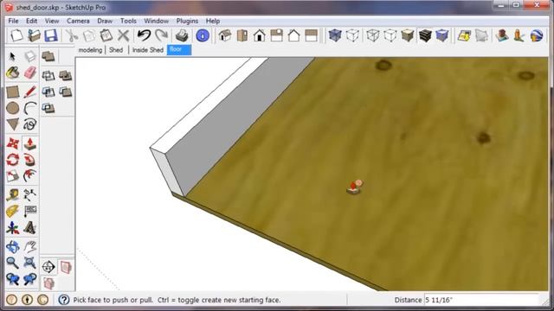Save the model with floppy disk icon
This screenshot has height=311, width=554.
point(51,35)
